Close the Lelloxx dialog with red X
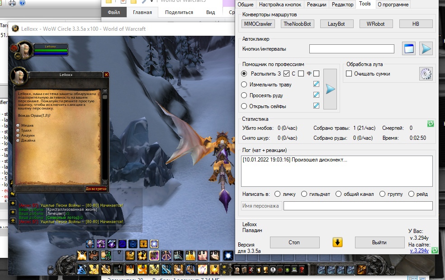 coord(106,75)
